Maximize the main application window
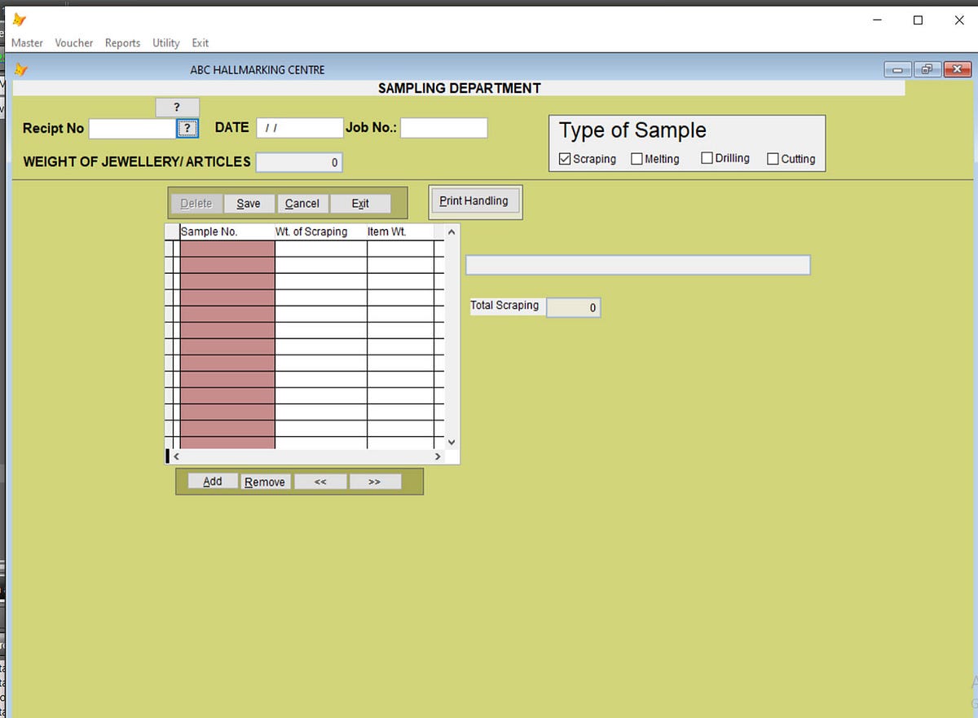 pyautogui.click(x=918, y=20)
